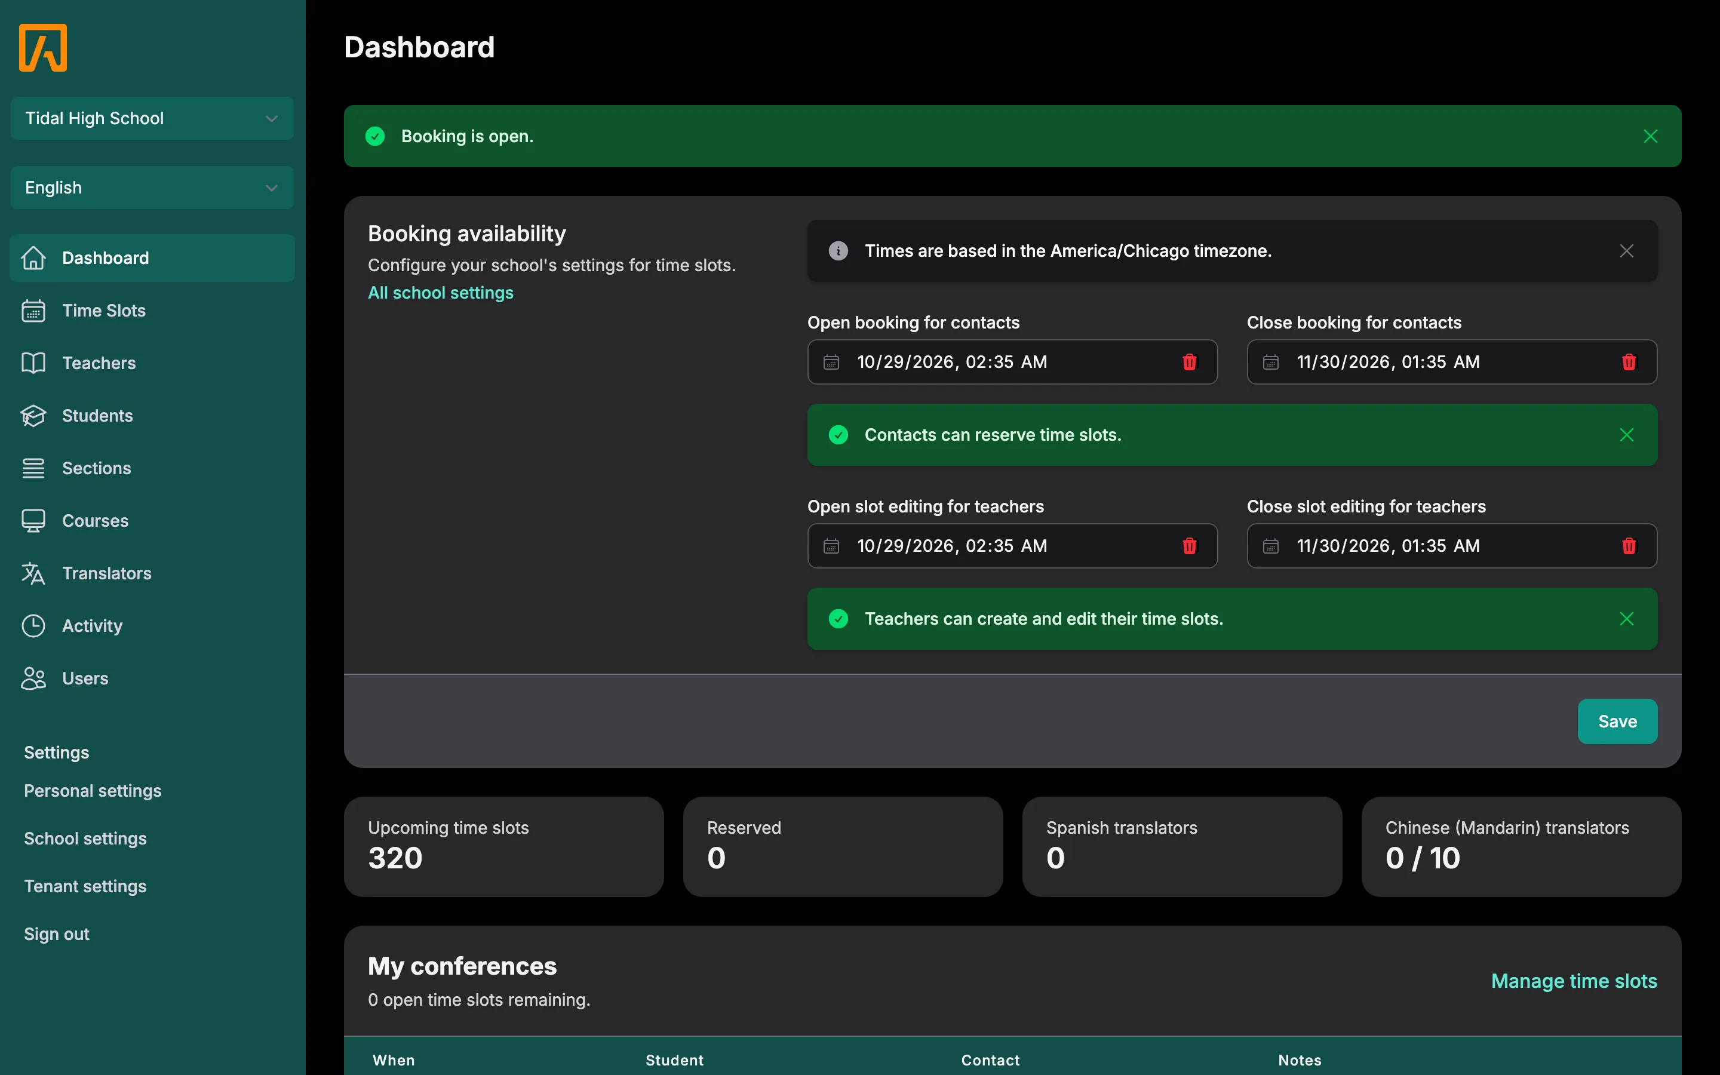Edit the Close slot editing for teachers date
Viewport: 1720px width, 1075px height.
(1452, 546)
